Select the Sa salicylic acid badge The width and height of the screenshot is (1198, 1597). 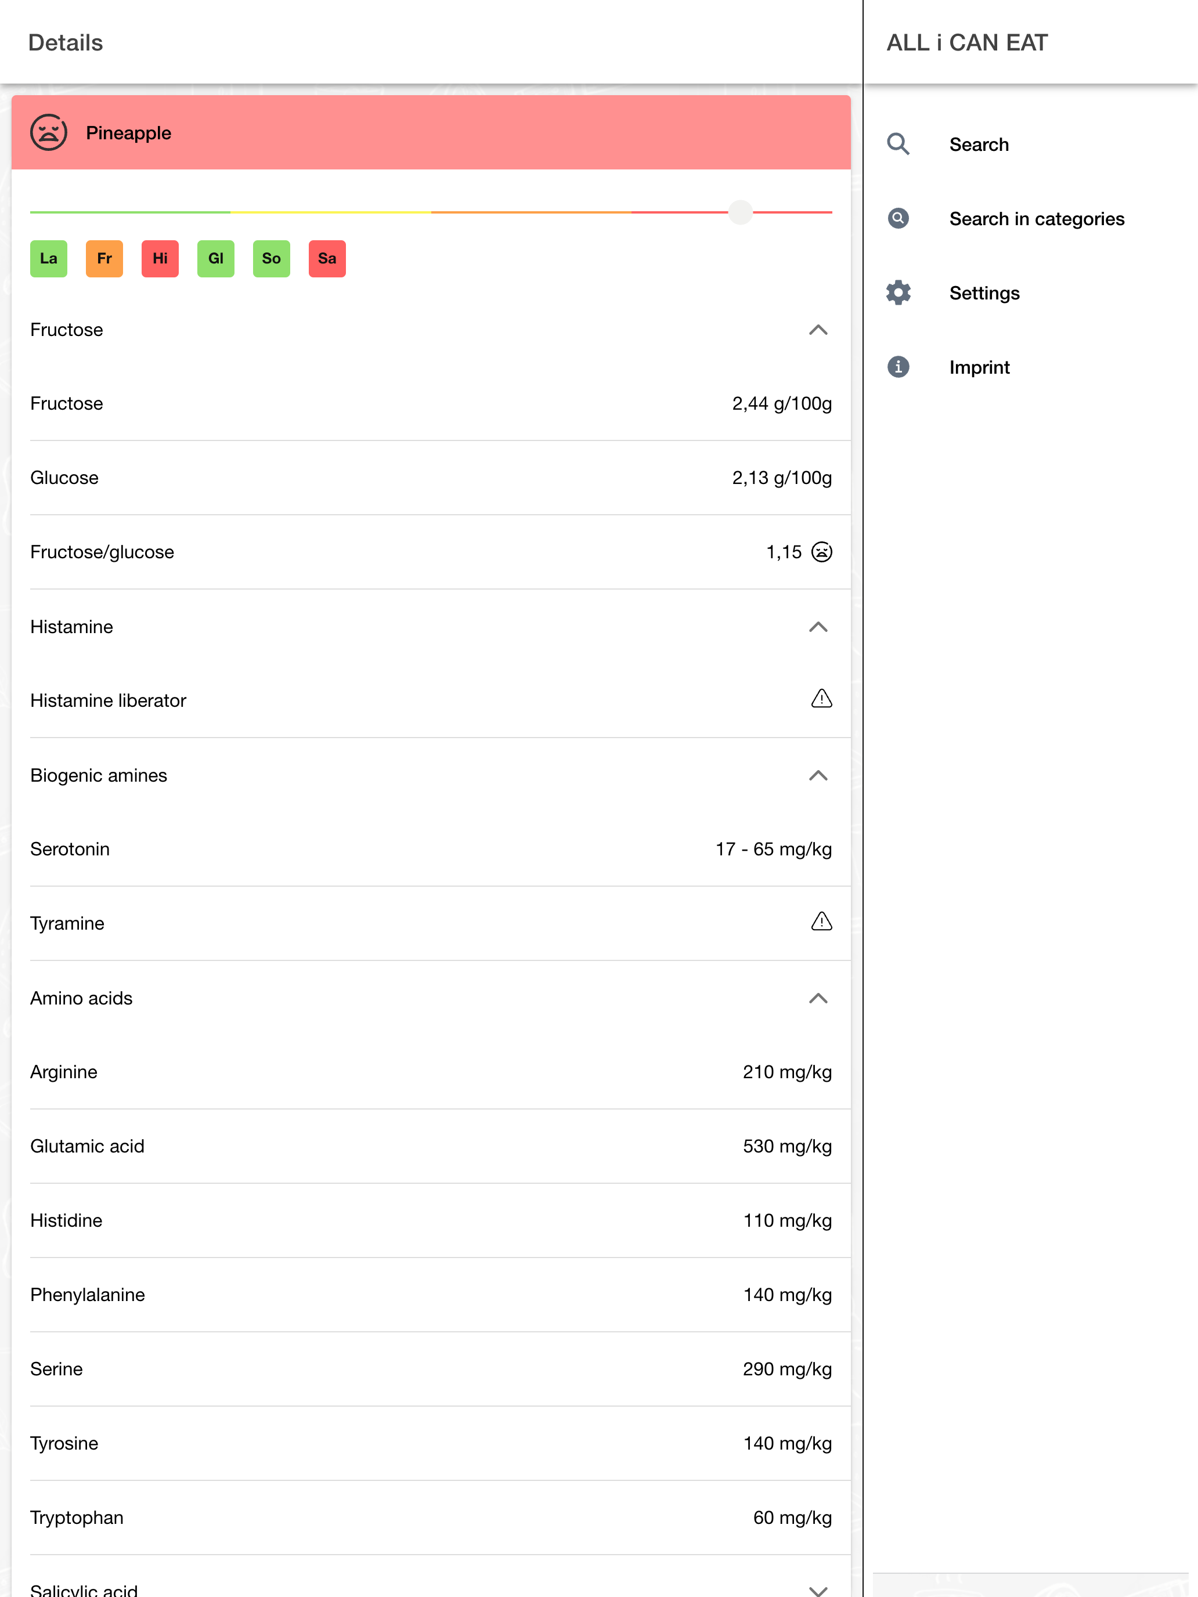pyautogui.click(x=327, y=258)
